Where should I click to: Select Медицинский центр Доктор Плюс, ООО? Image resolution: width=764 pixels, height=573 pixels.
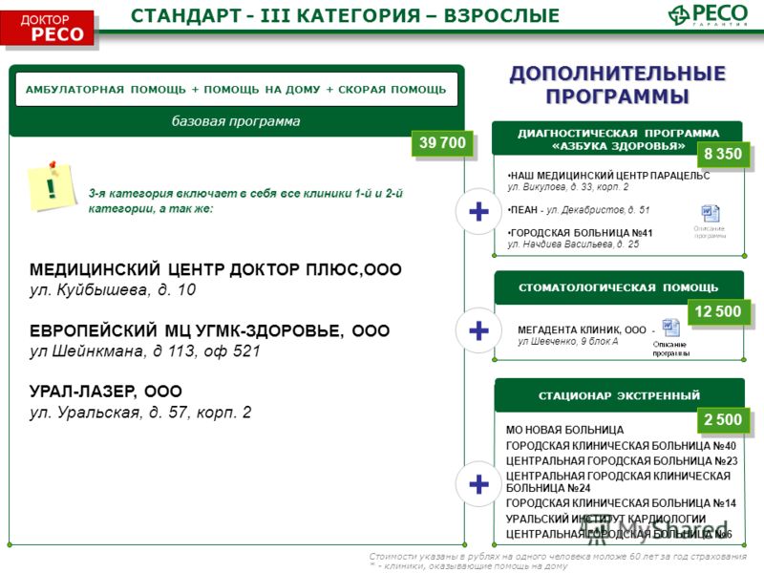216,269
